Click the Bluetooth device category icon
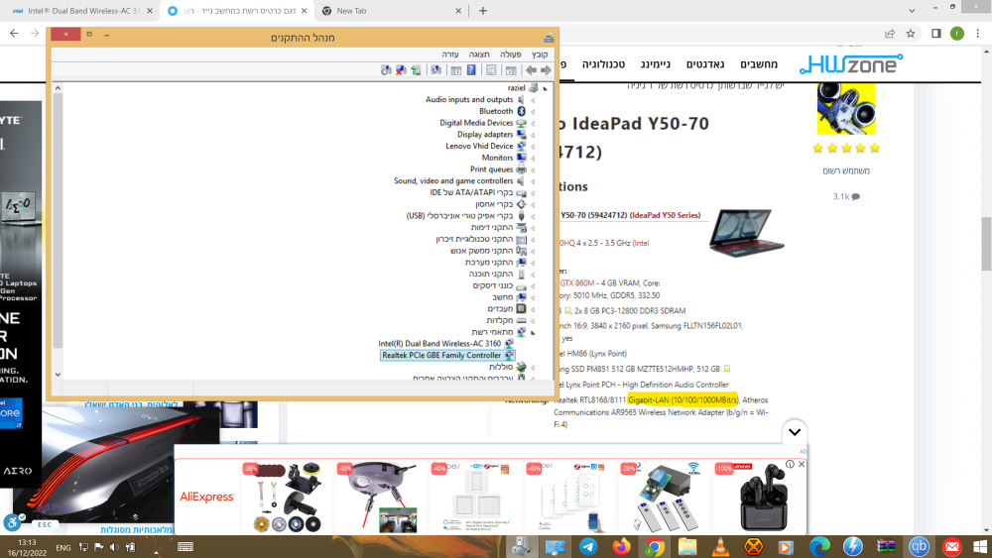Image resolution: width=992 pixels, height=558 pixels. [522, 111]
